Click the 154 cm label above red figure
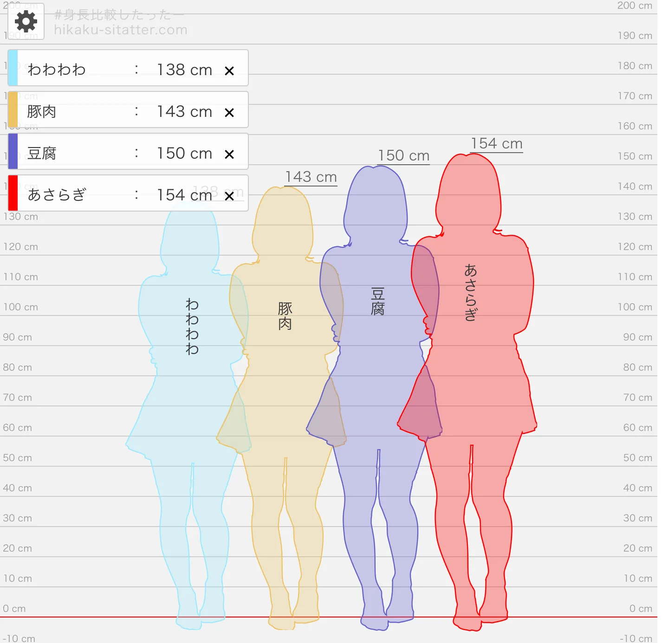 pos(496,144)
